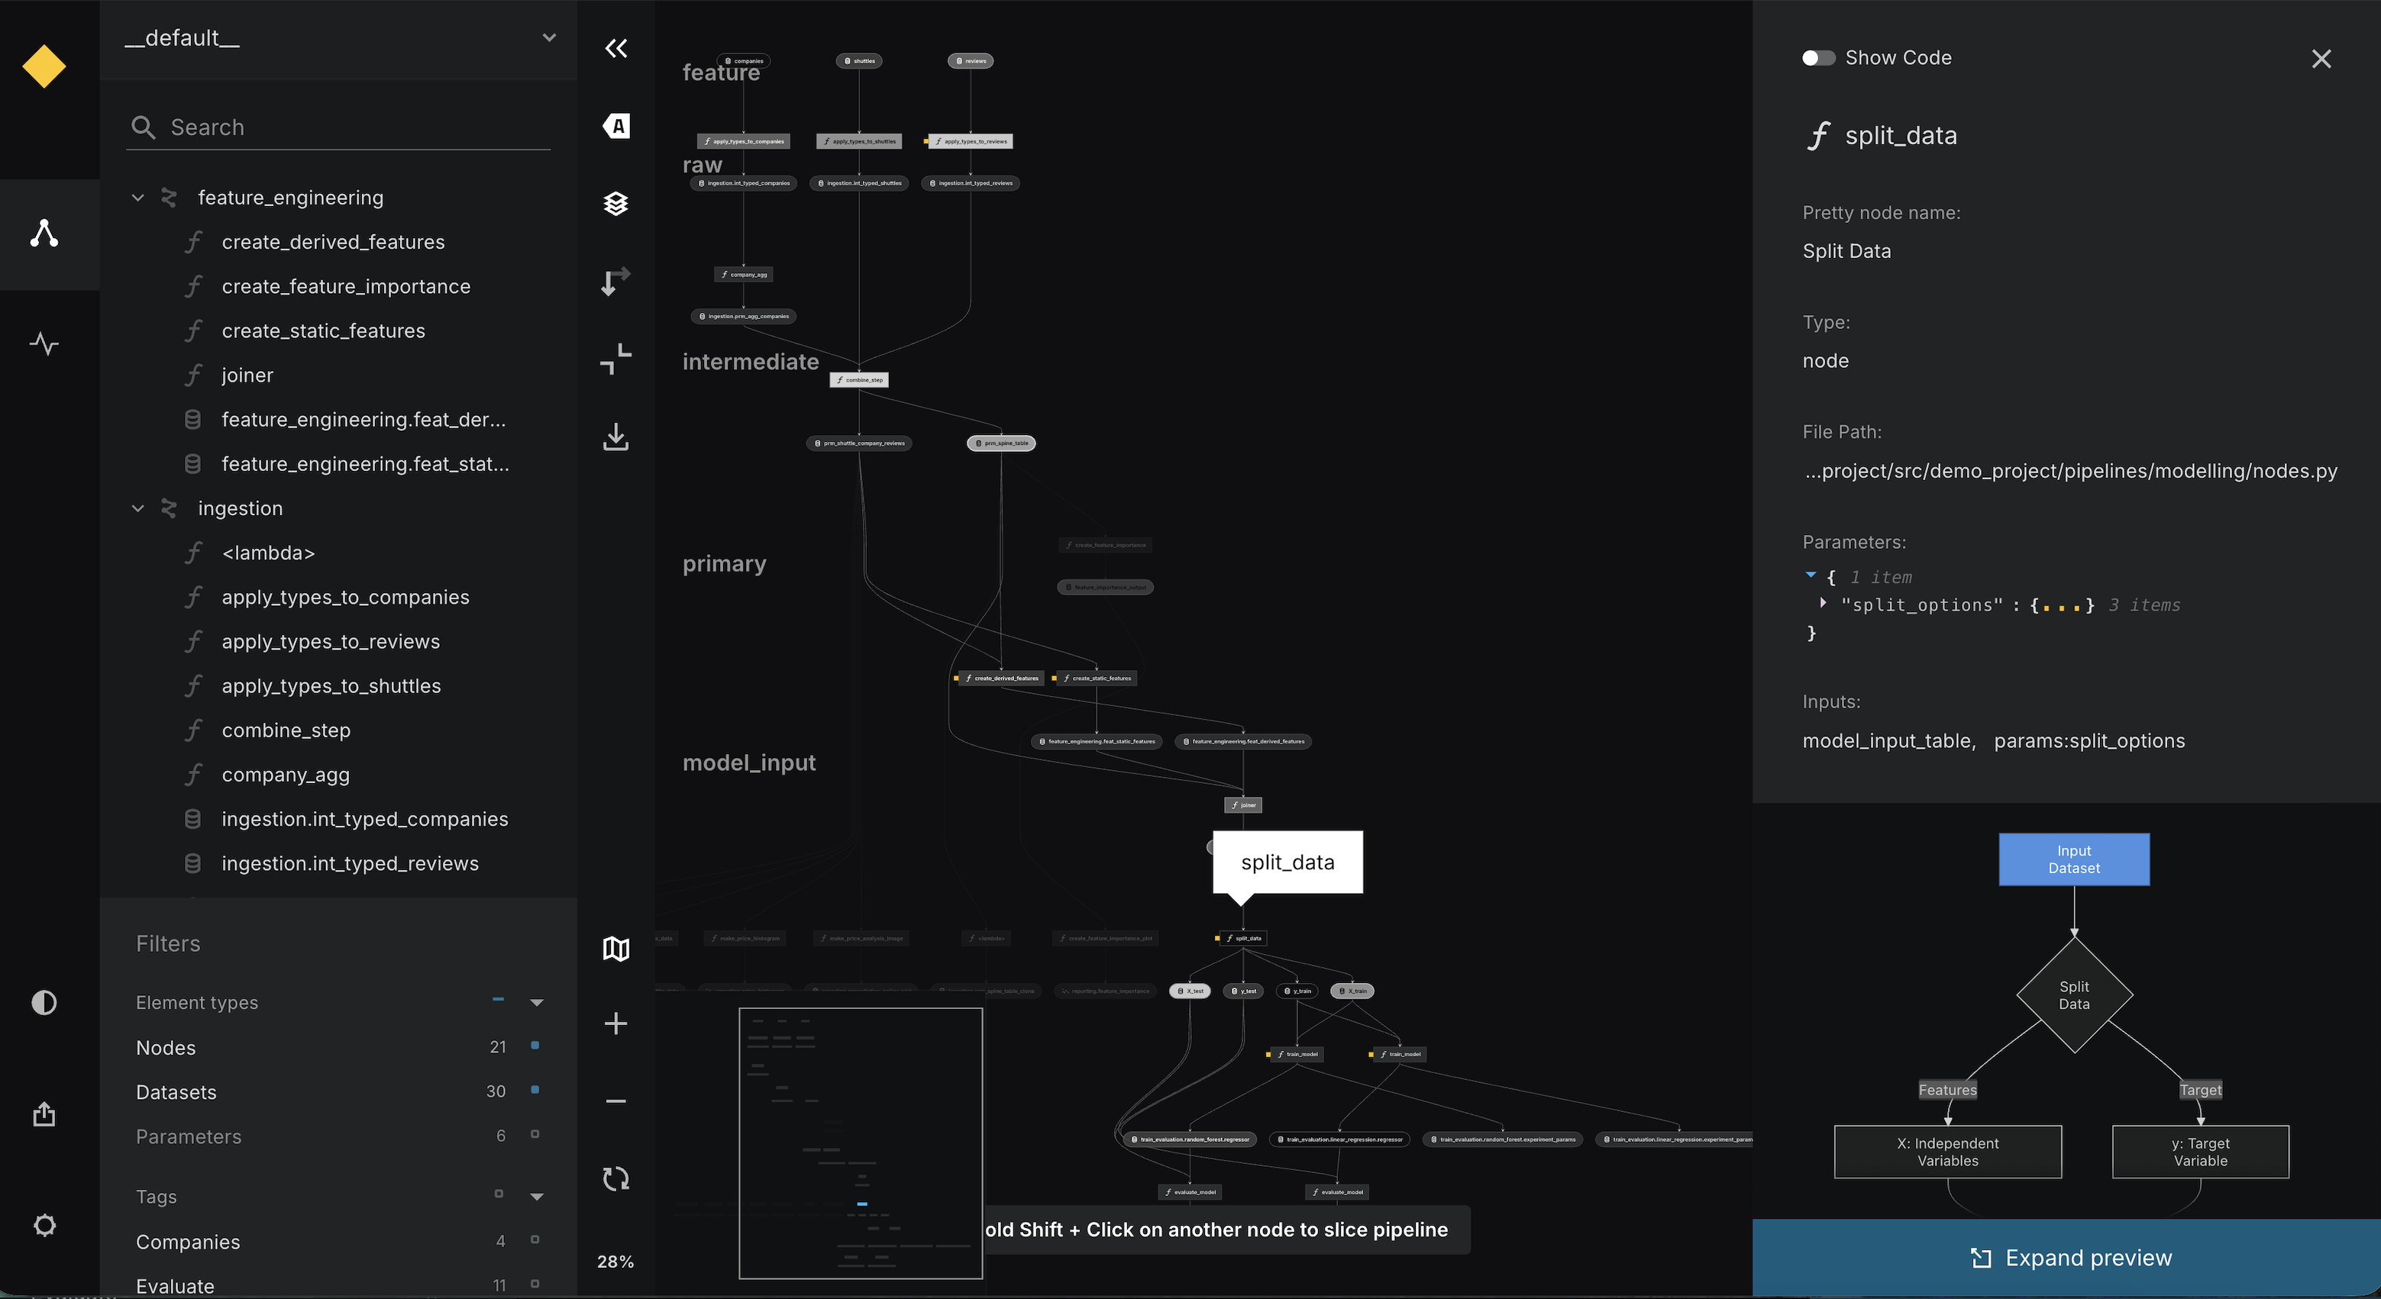
Task: Toggle layers with the stacked layers icon
Action: [x=615, y=203]
